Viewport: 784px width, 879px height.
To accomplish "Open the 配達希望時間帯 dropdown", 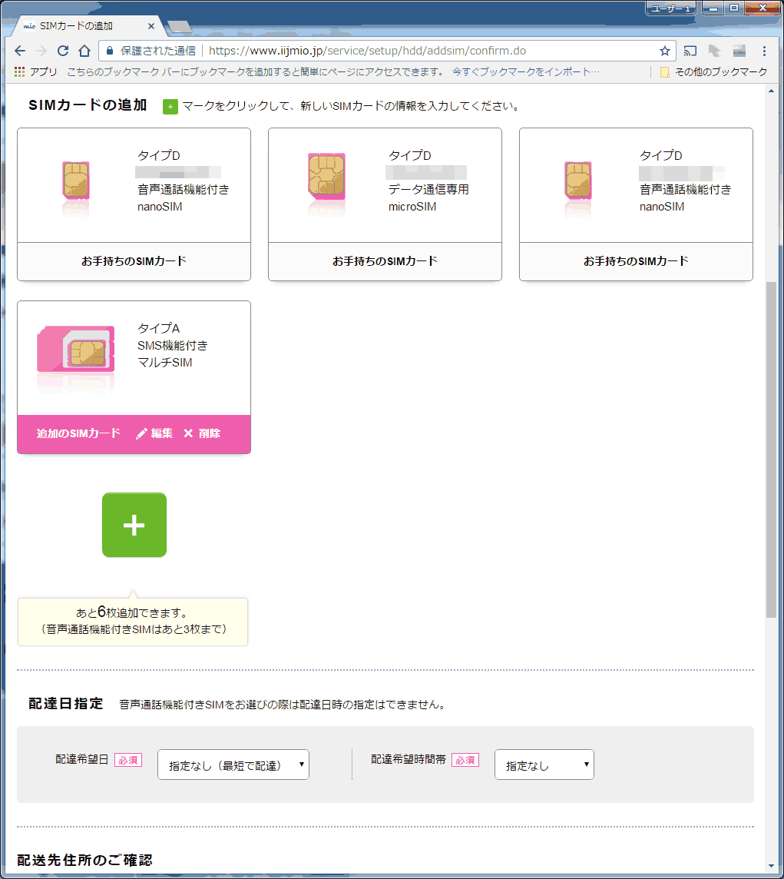I will [544, 765].
